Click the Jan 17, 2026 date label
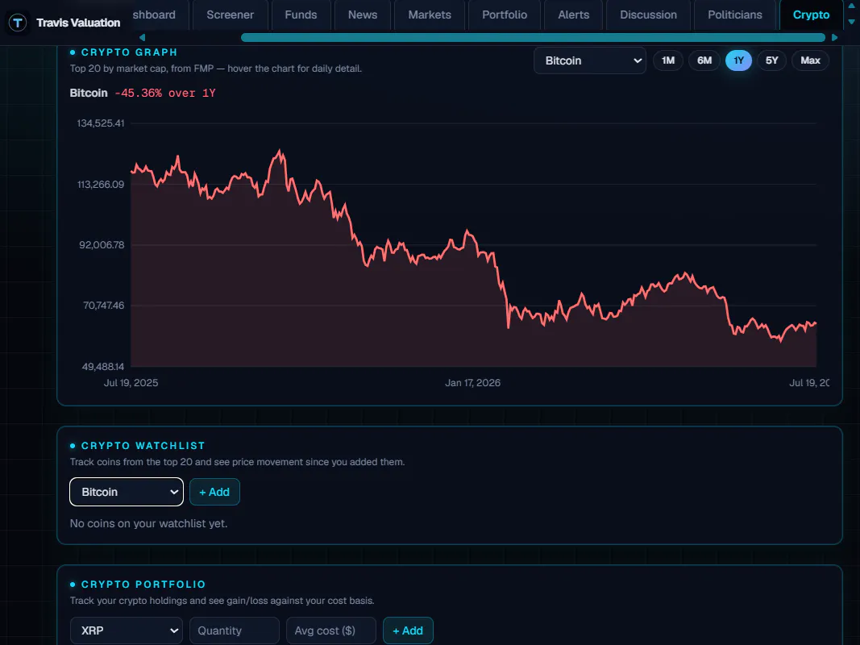The height and width of the screenshot is (645, 860). point(473,383)
